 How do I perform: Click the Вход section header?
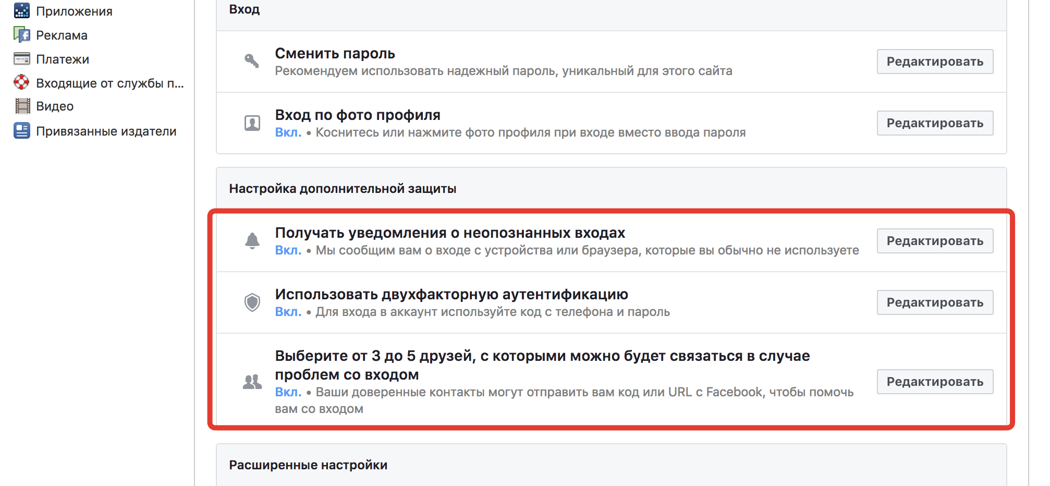[x=245, y=9]
